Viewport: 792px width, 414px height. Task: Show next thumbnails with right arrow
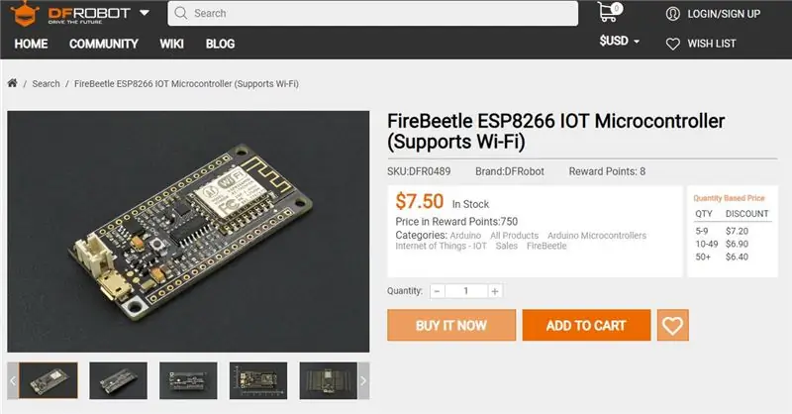pyautogui.click(x=363, y=380)
